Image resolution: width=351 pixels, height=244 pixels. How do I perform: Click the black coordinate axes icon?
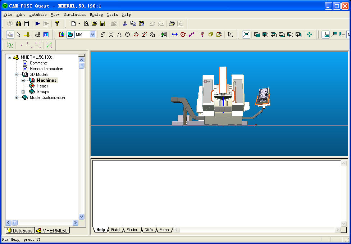(230, 35)
